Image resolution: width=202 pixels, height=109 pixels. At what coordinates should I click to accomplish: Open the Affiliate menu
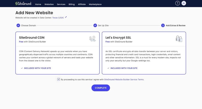click(82, 4)
